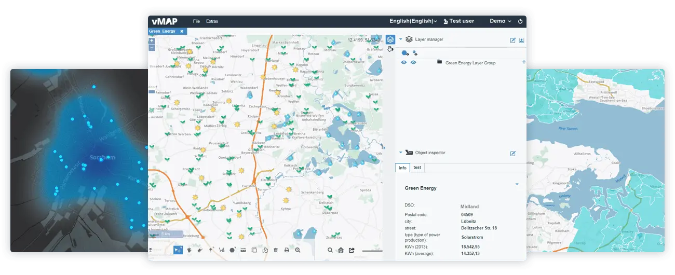The image size is (675, 275).
Task: Click the Test user account link
Action: click(x=458, y=21)
